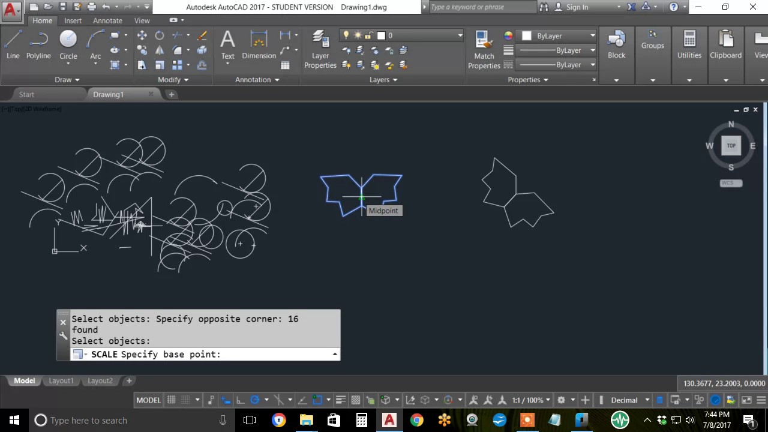Click the command line input field
Image resolution: width=768 pixels, height=432 pixels.
(204, 354)
